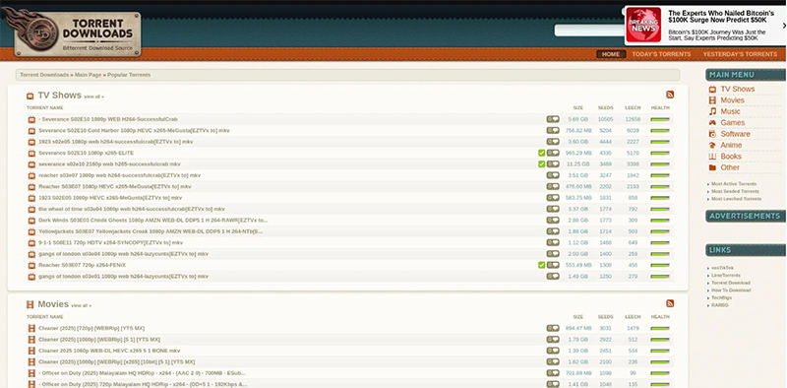Viewport: 787px width, 388px height.
Task: Click the LimeTorrents sidebar link
Action: click(x=725, y=276)
